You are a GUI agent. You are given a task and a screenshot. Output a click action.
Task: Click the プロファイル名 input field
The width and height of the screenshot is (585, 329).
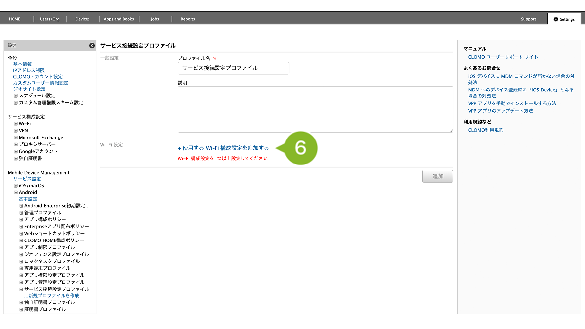[233, 68]
